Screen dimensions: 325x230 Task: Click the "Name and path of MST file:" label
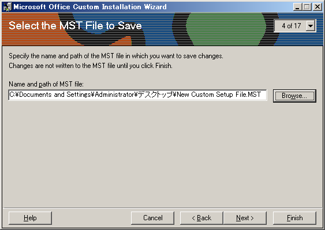pyautogui.click(x=46, y=84)
